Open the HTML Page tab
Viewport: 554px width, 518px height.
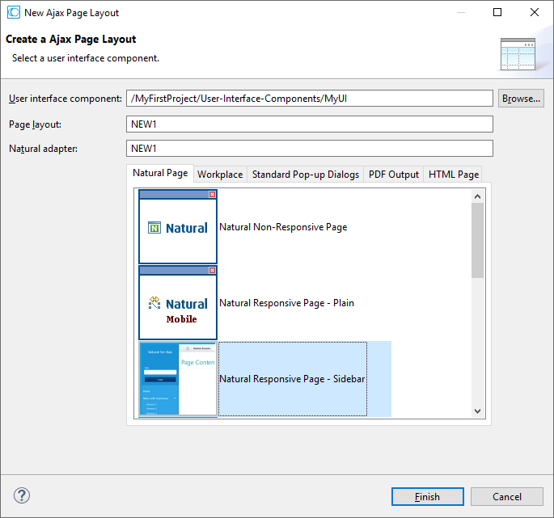(x=454, y=175)
